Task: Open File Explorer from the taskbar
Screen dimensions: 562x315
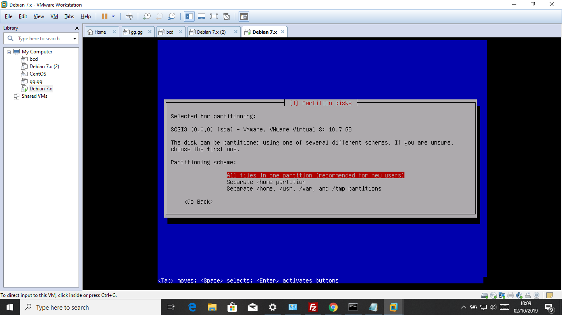Action: click(x=212, y=307)
